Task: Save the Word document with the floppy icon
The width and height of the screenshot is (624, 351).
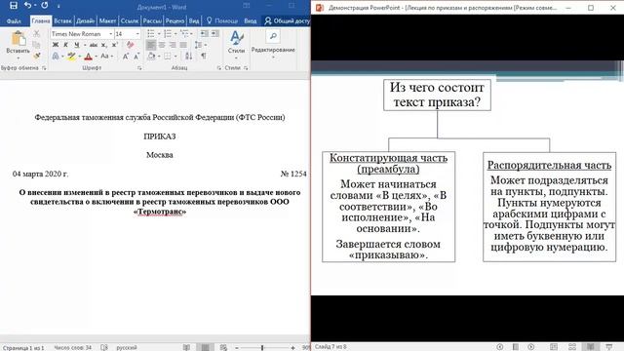Action: coord(14,6)
